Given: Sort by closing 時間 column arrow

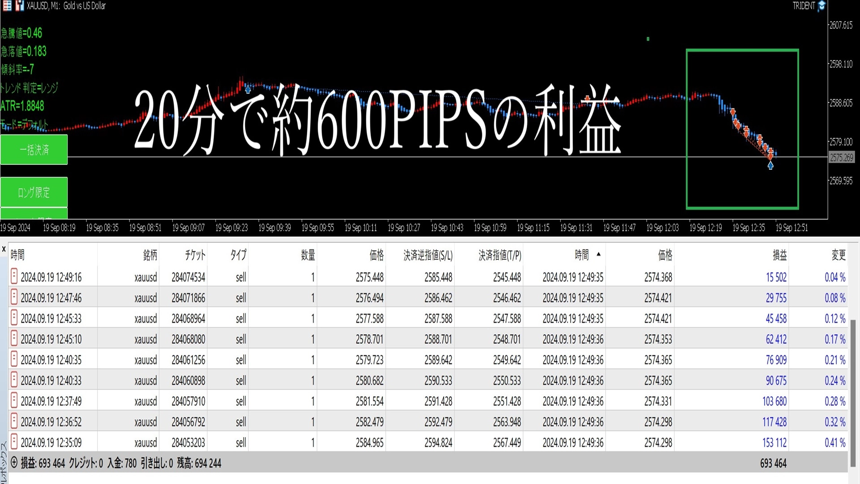Looking at the screenshot, I should click(x=598, y=255).
